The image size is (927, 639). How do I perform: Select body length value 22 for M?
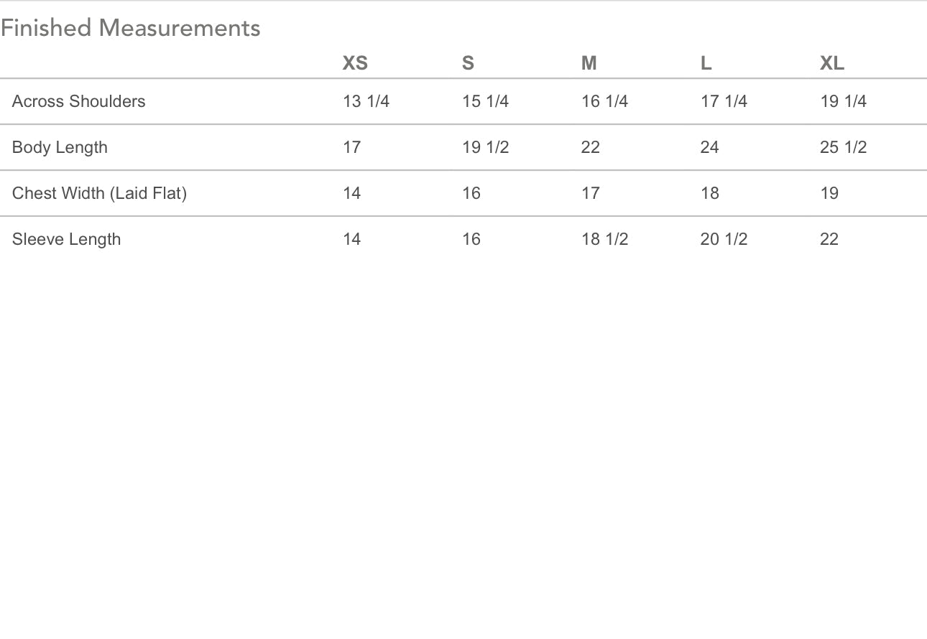tap(590, 147)
